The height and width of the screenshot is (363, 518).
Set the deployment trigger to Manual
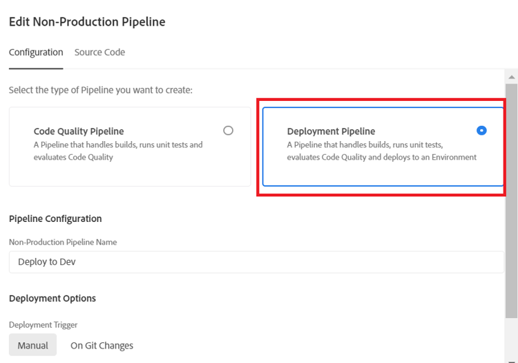coord(32,345)
